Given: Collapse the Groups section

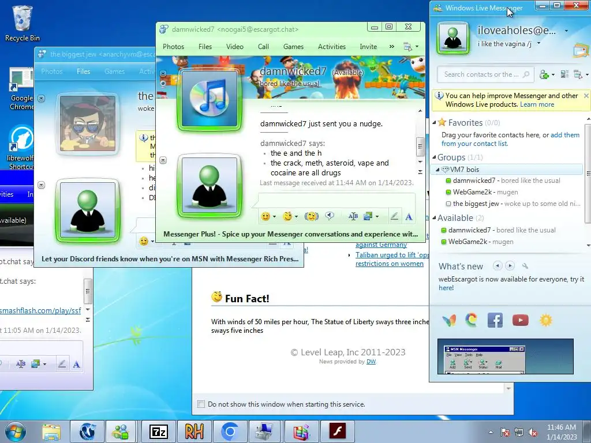Looking at the screenshot, I should coord(434,157).
